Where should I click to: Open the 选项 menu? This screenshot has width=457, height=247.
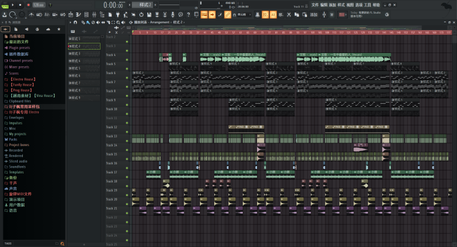pyautogui.click(x=359, y=5)
